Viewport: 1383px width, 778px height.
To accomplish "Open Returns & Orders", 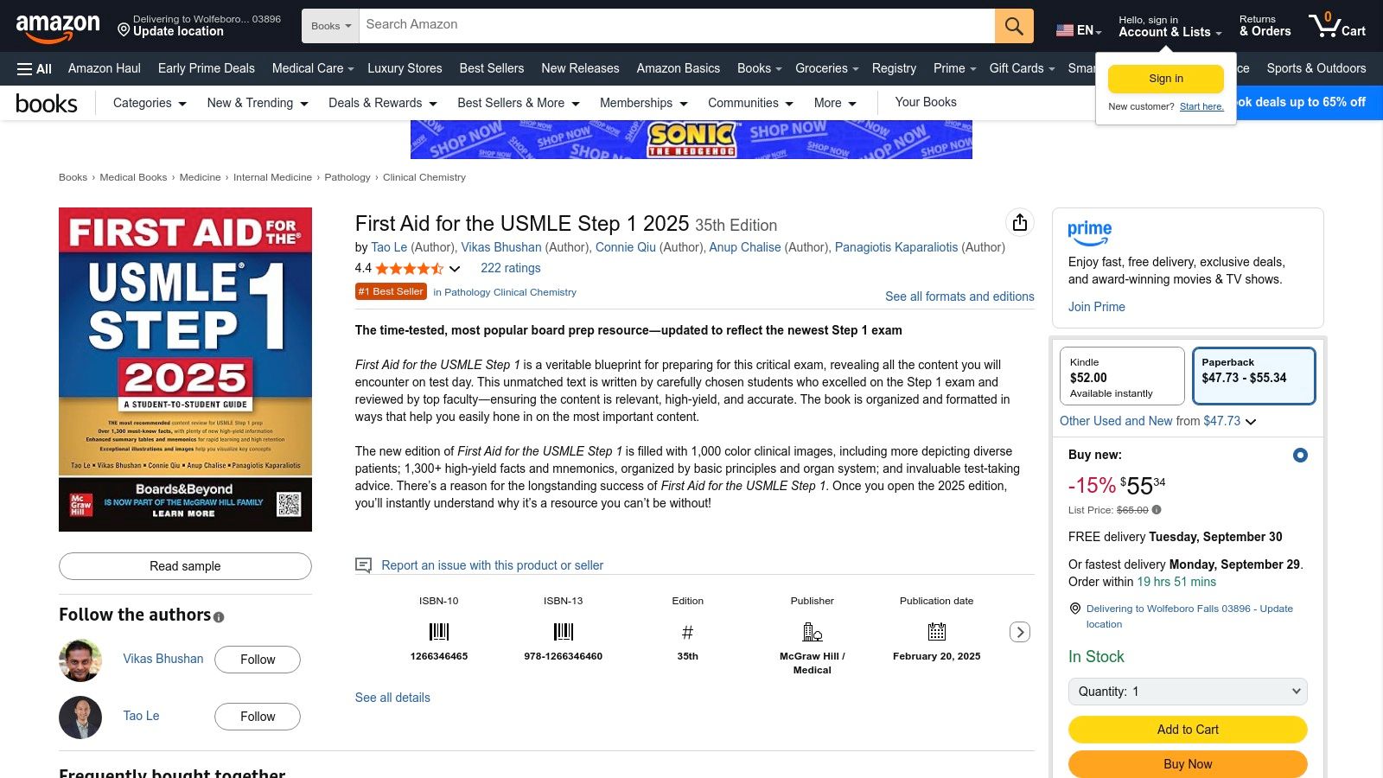I will coord(1265,26).
